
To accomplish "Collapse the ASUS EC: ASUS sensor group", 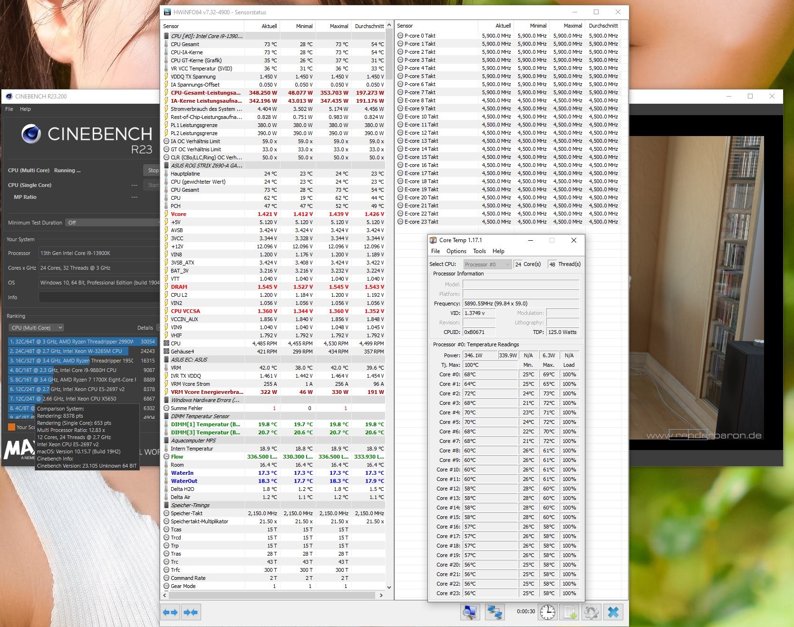I will point(166,360).
